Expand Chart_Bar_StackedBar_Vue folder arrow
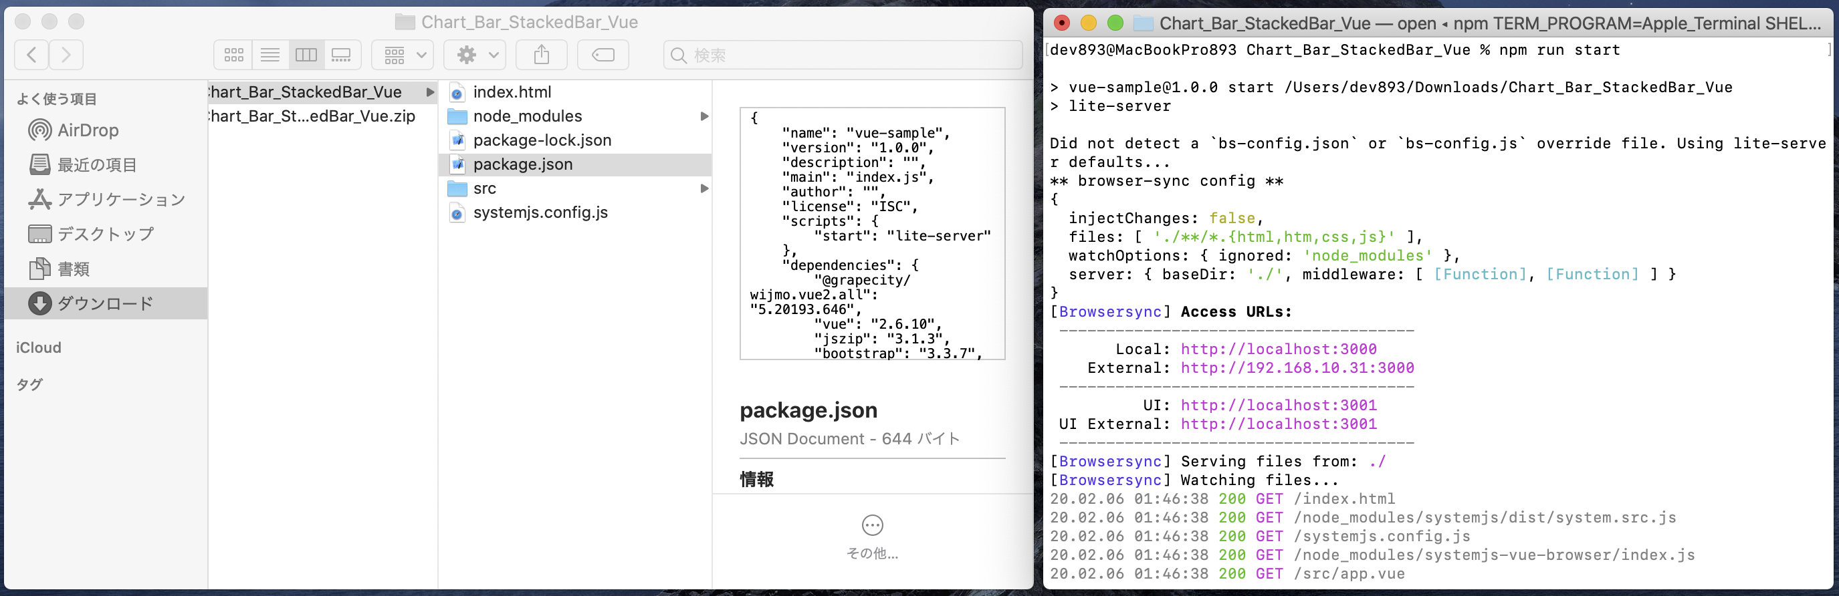The height and width of the screenshot is (596, 1839). point(430,92)
